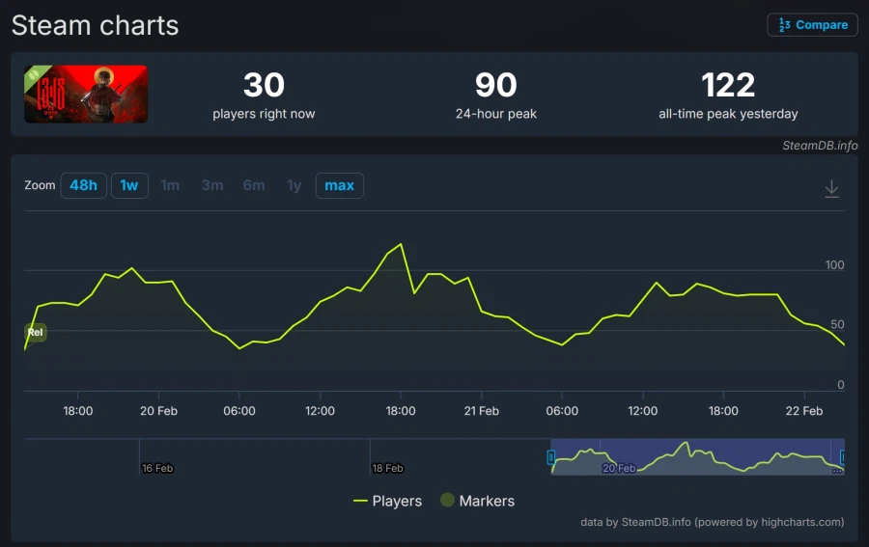Click the Rel release marker on chart

[36, 332]
